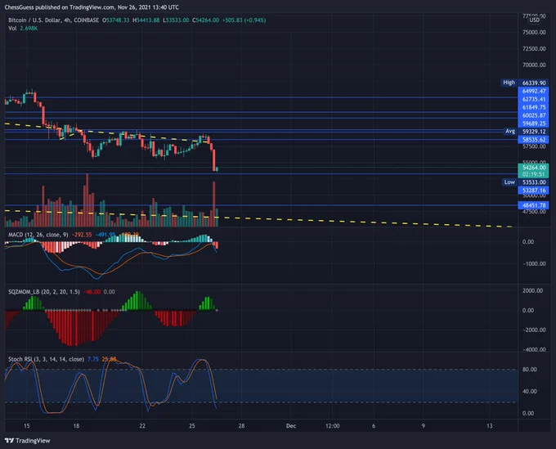Image resolution: width=556 pixels, height=449 pixels.
Task: Click the date 28 on the time axis
Action: tap(241, 425)
